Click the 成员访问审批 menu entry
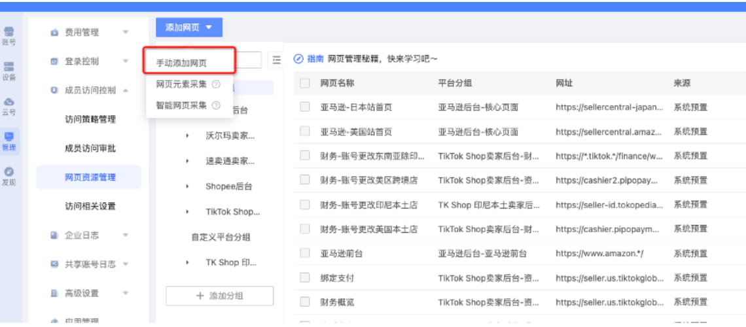 pyautogui.click(x=90, y=148)
